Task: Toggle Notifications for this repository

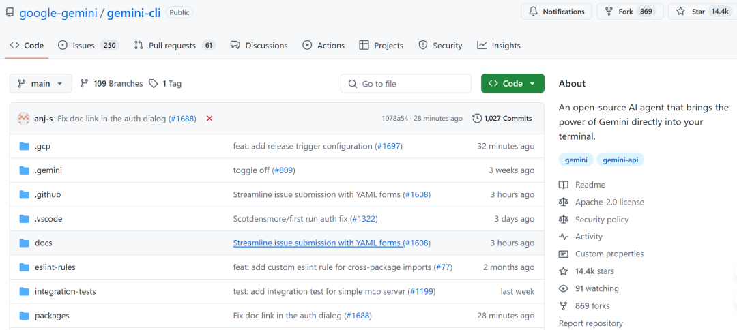Action: tap(557, 12)
